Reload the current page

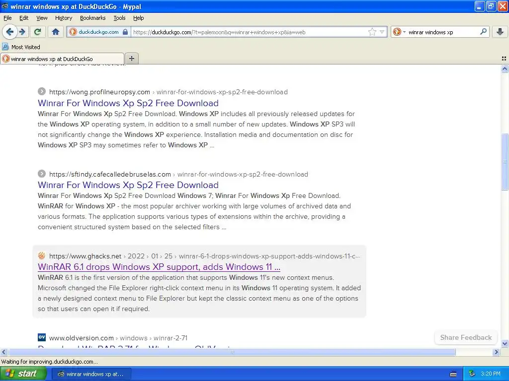tap(37, 32)
